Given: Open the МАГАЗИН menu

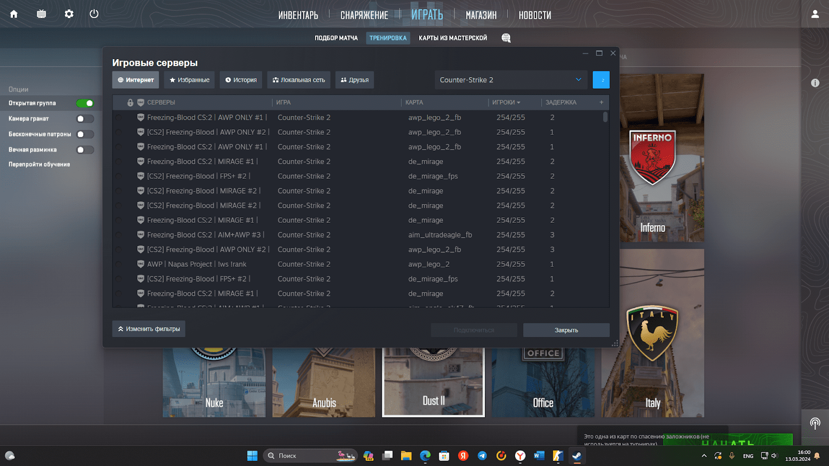Looking at the screenshot, I should click(481, 15).
